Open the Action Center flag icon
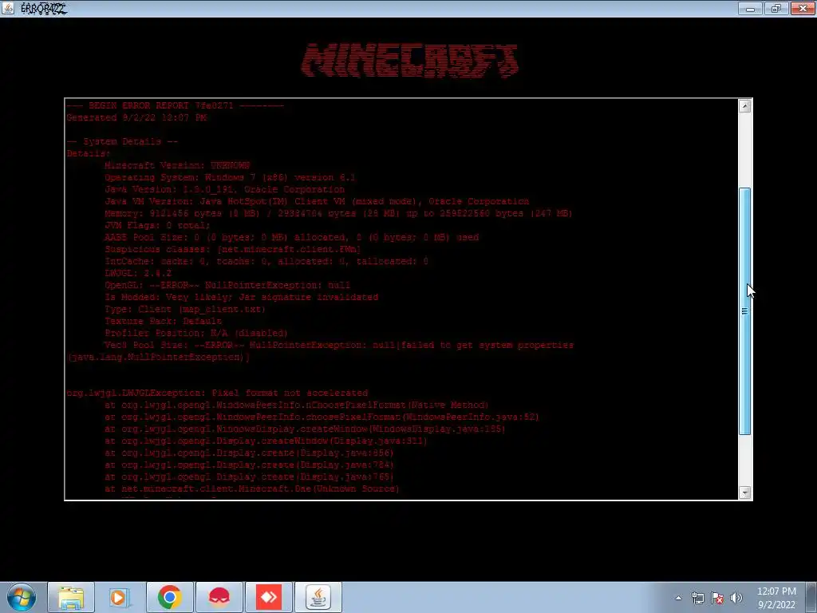817x613 pixels. pyautogui.click(x=717, y=598)
